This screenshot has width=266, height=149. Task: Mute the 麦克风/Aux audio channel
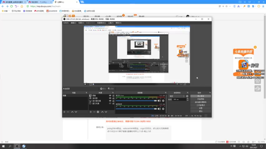(159, 101)
